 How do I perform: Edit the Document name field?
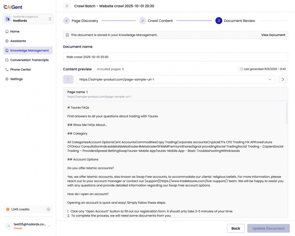click(x=175, y=57)
